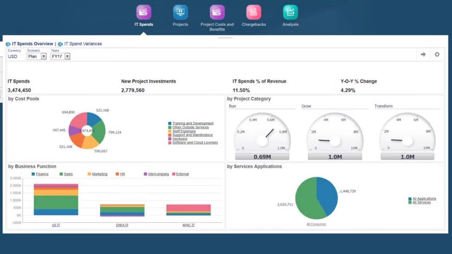
Task: Select the IT Spends Overview tab
Action: point(32,44)
